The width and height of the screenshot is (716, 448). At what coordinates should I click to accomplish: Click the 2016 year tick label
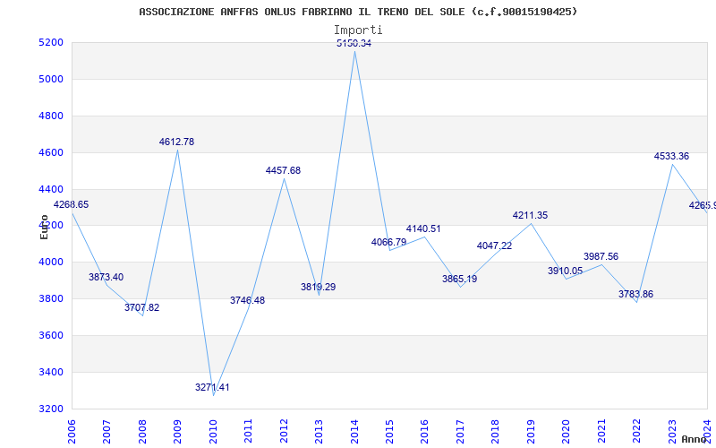(425, 432)
